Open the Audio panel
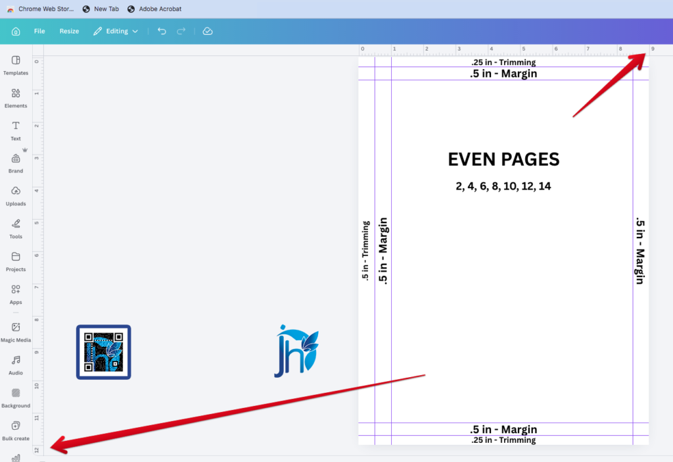The width and height of the screenshot is (673, 462). click(16, 365)
